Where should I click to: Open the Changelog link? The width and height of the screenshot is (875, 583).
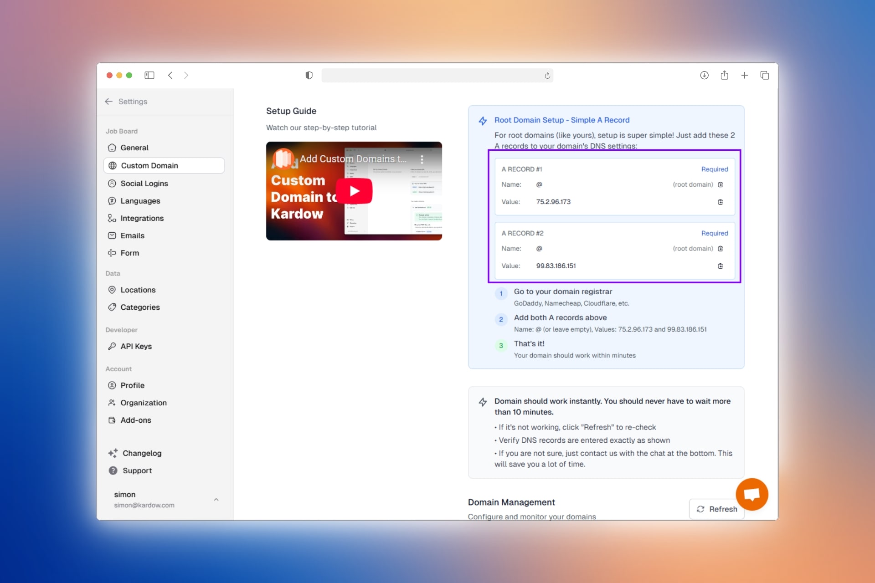tap(142, 453)
